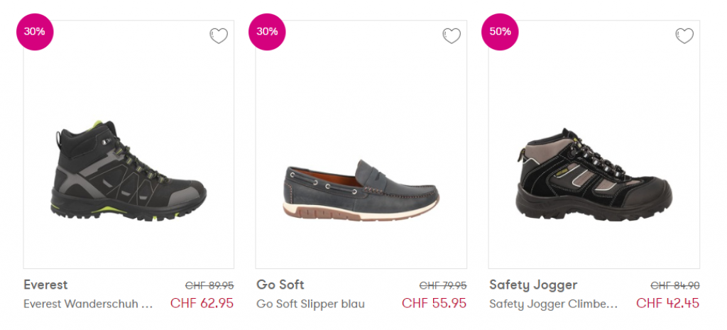Image resolution: width=727 pixels, height=330 pixels.
Task: Click the Go Soft brand name
Action: 280,285
